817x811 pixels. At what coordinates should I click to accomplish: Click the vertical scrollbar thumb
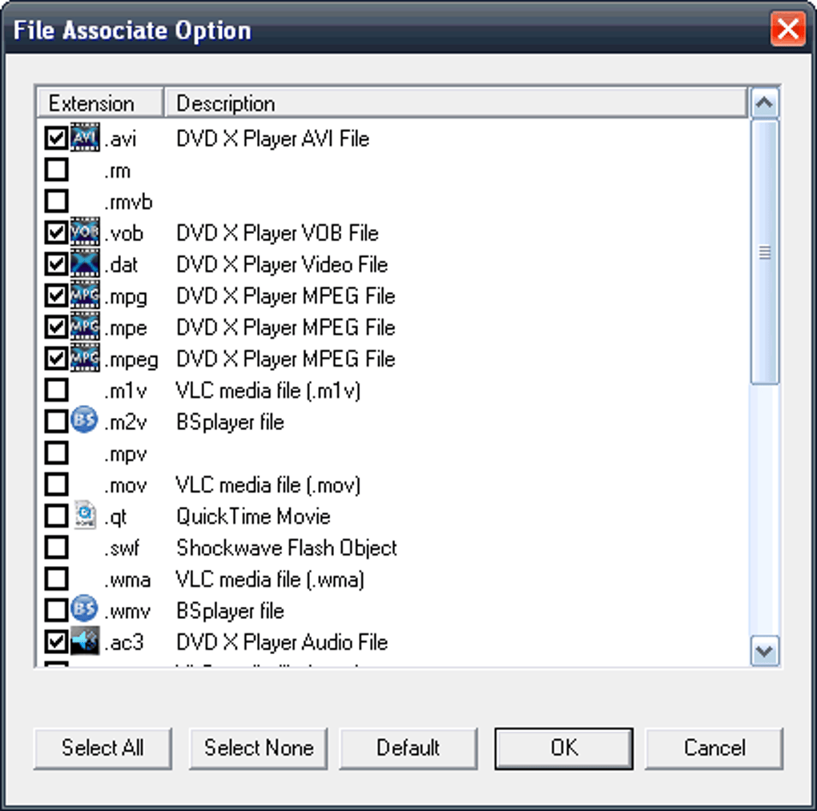765,252
